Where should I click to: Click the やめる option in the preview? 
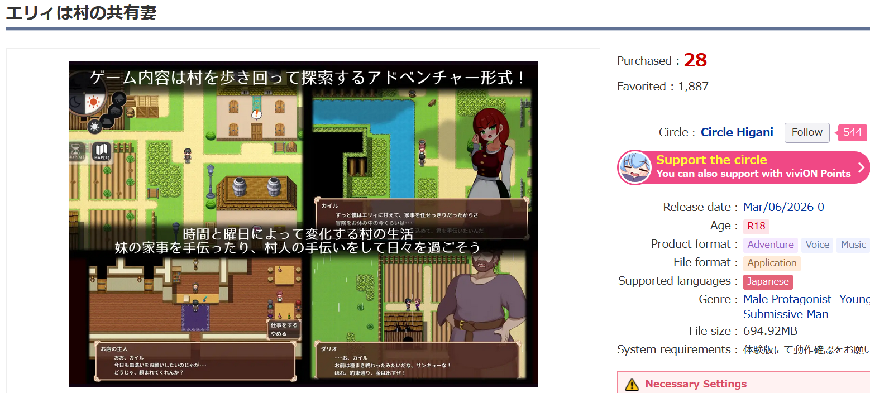point(279,334)
